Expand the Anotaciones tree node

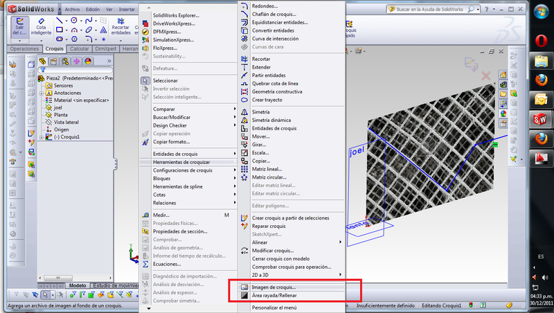point(42,93)
